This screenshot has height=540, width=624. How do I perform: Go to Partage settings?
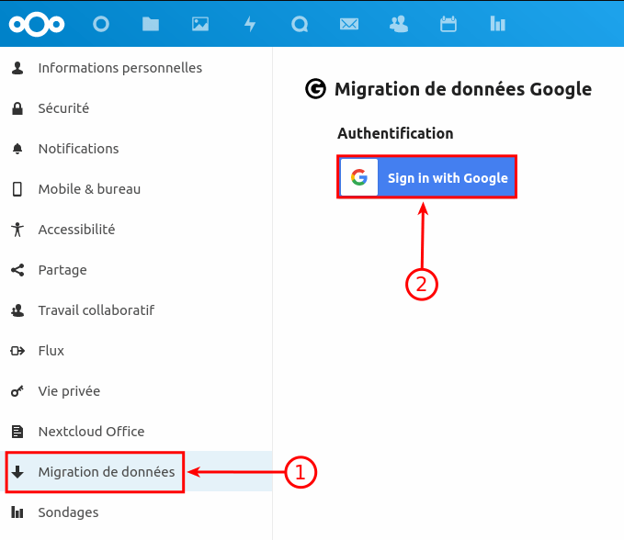(x=136, y=270)
